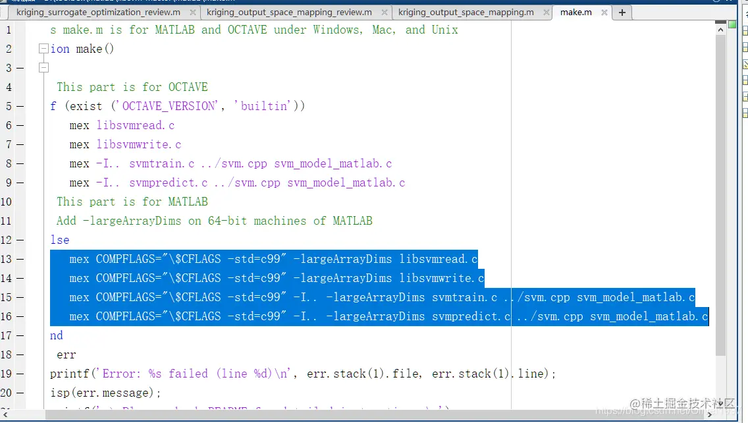Click highlighted 'libsvmwrite.c' on line 14
The image size is (748, 423).
[442, 278]
